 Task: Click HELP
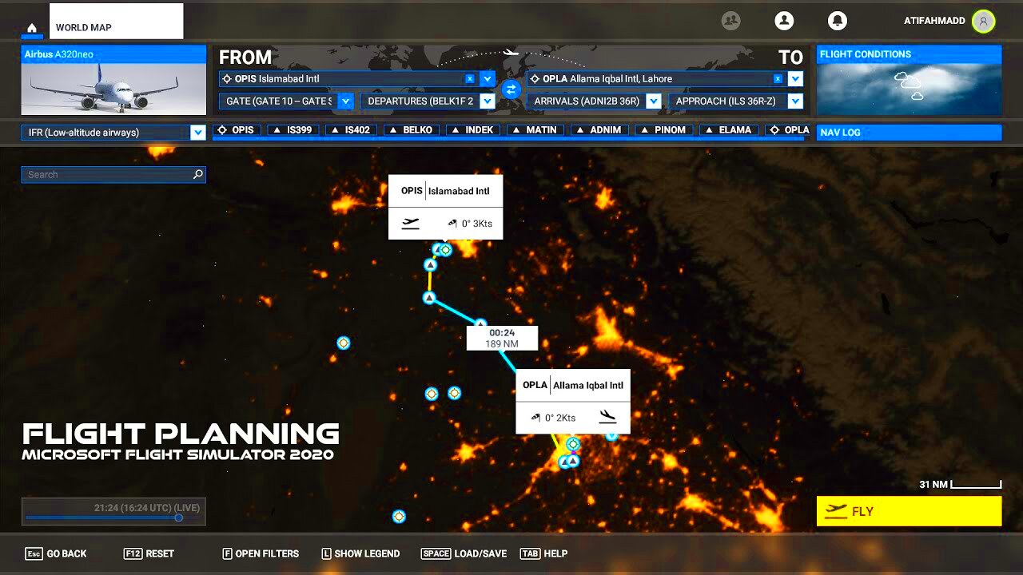[x=543, y=553]
